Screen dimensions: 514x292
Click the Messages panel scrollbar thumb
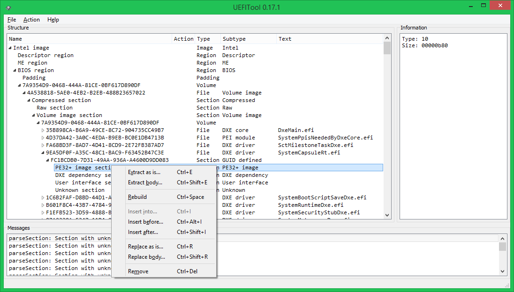(x=503, y=246)
